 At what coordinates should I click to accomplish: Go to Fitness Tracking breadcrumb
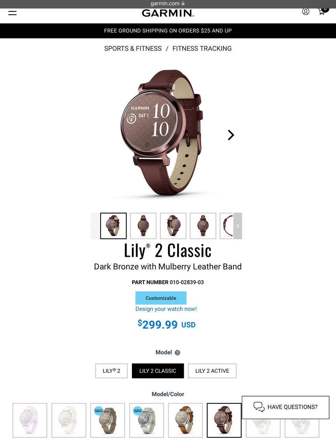click(x=202, y=49)
